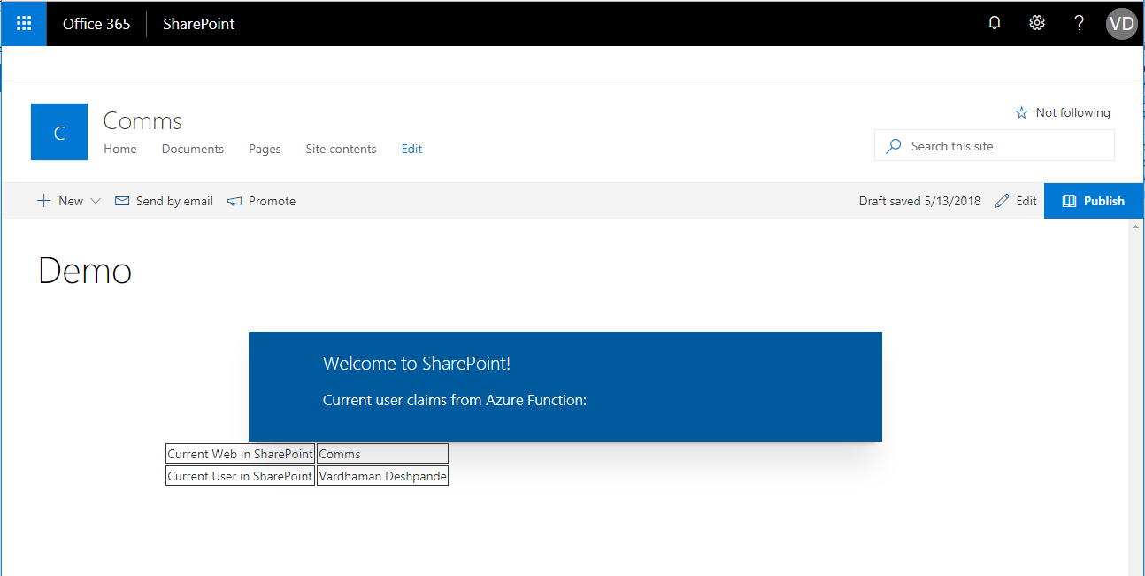The height and width of the screenshot is (576, 1145).
Task: Open the Settings gear menu
Action: tap(1036, 23)
